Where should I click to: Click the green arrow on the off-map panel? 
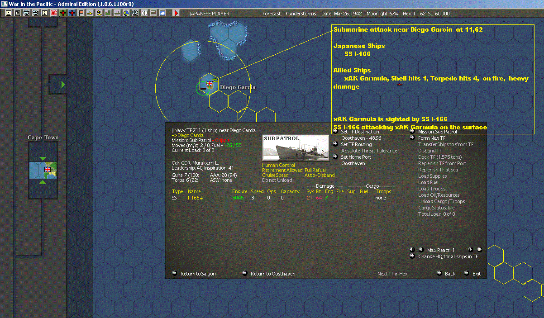[63, 84]
